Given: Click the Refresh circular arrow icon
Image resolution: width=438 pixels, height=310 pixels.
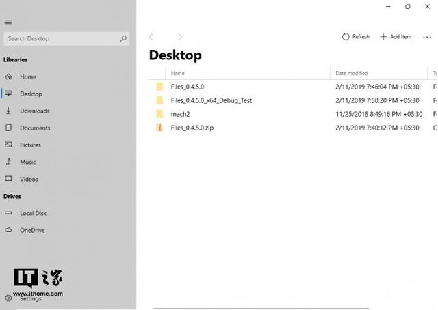Looking at the screenshot, I should point(346,36).
